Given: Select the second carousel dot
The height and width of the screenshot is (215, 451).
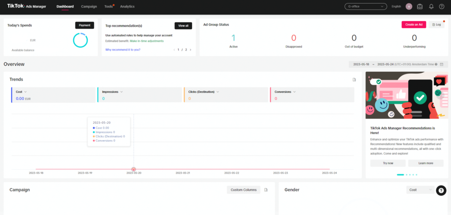Looking at the screenshot, I should [407, 175].
